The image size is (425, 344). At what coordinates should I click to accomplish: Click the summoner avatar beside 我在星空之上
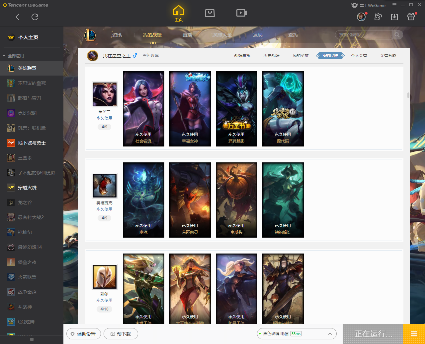coord(93,56)
